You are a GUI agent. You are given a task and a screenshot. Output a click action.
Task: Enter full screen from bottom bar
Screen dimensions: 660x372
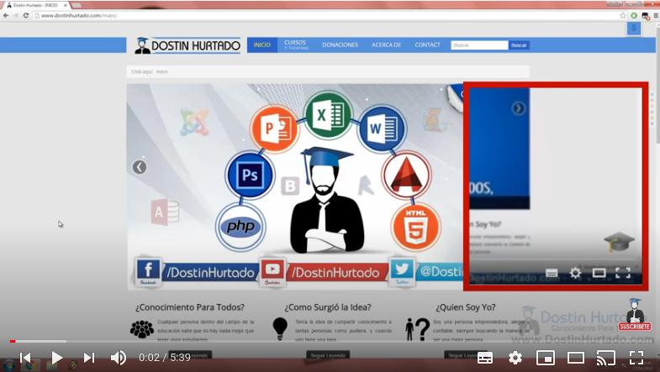click(x=636, y=358)
